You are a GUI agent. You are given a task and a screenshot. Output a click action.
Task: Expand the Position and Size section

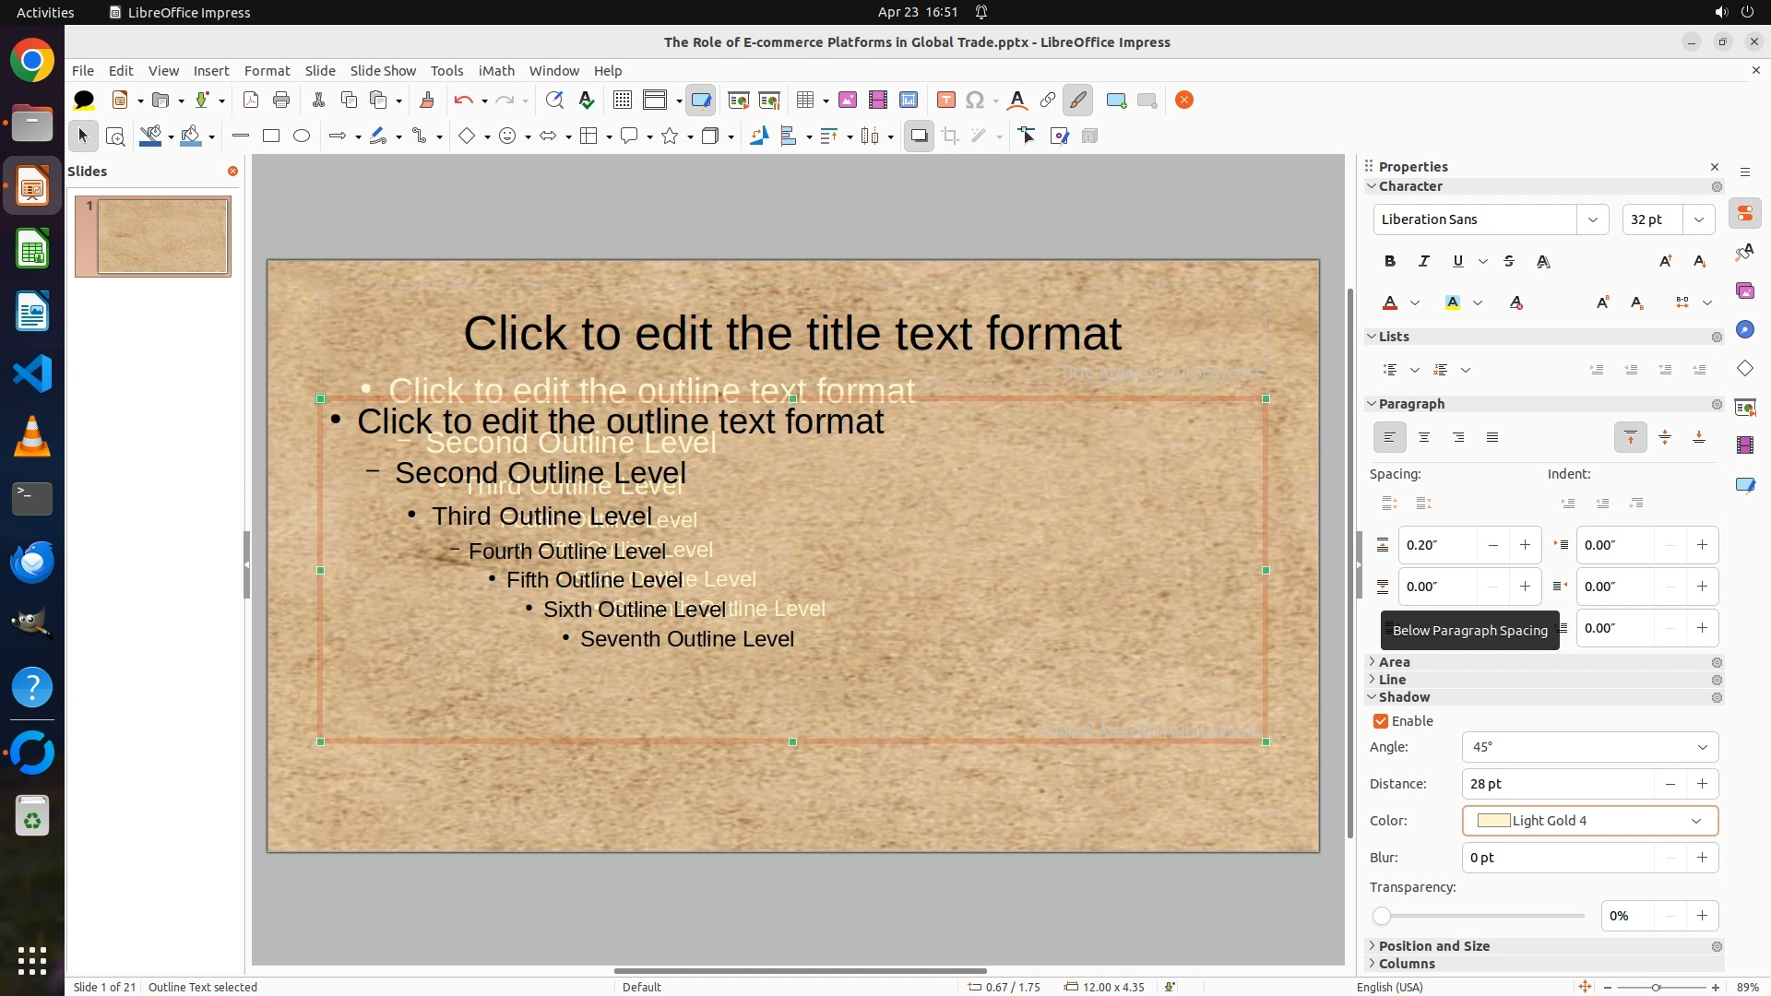[1433, 946]
